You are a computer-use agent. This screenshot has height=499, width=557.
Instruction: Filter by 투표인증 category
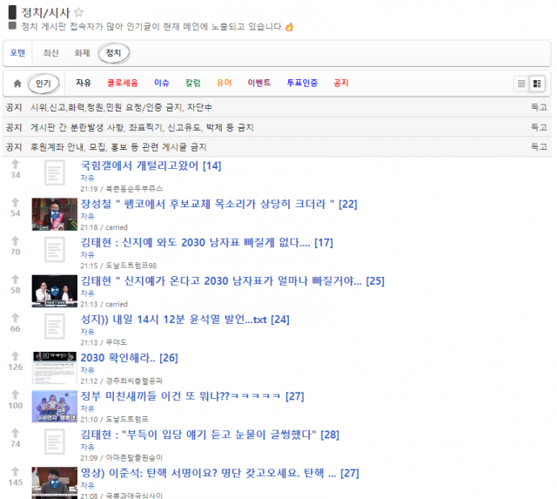[302, 84]
